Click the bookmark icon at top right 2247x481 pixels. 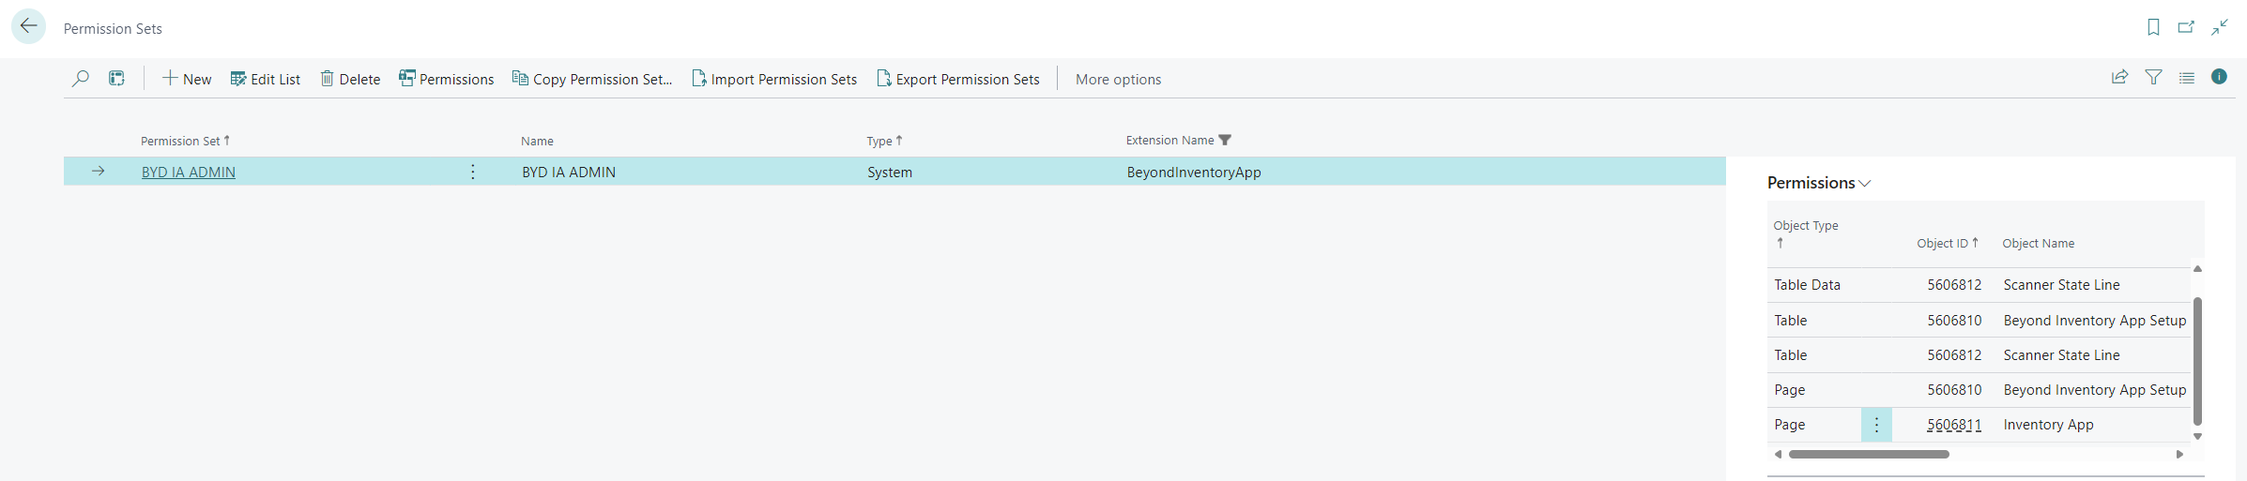point(2153,27)
